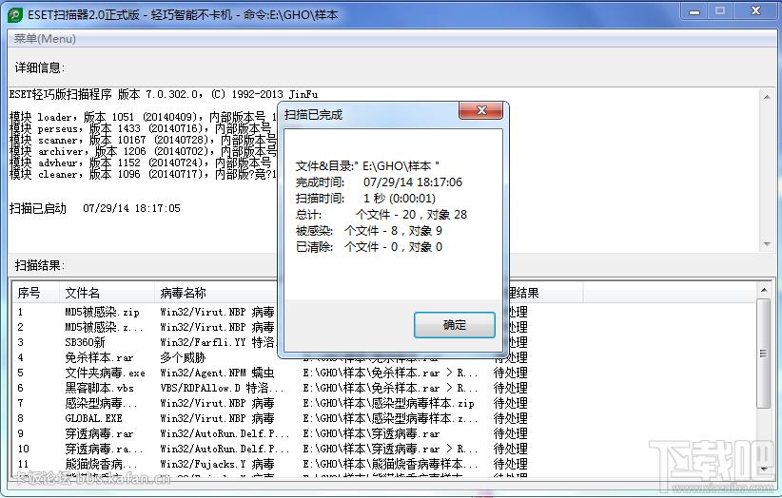Select the 穿透病毒.rar row numbered 9
782x498 pixels.
[99, 433]
